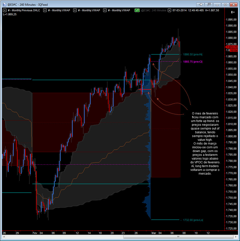The height and width of the screenshot is (241, 240).
Task: Click the red 1.872,75 current price marker
Action: [232, 47]
